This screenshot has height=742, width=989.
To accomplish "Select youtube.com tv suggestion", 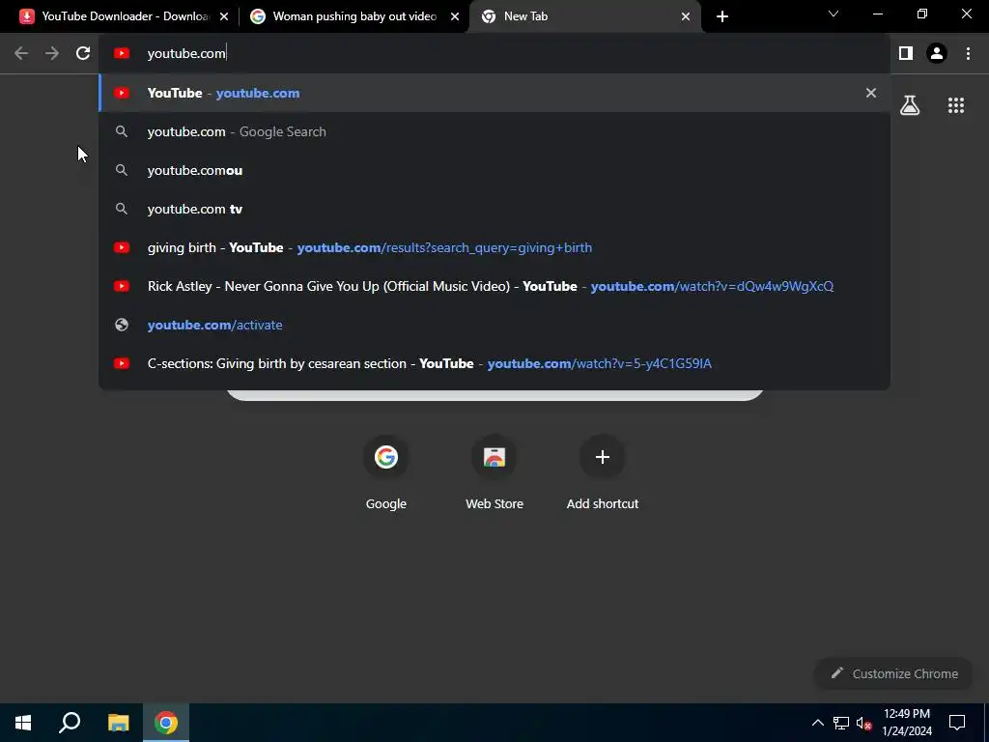I will coord(494,209).
